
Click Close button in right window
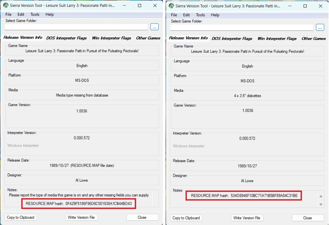point(308,218)
